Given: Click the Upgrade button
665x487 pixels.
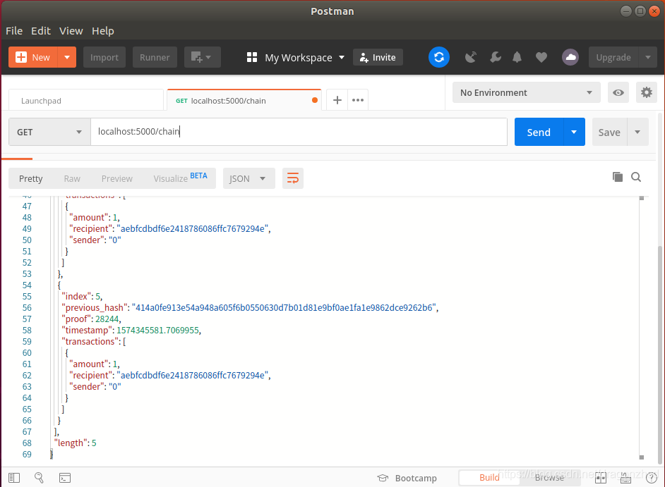Looking at the screenshot, I should [613, 57].
